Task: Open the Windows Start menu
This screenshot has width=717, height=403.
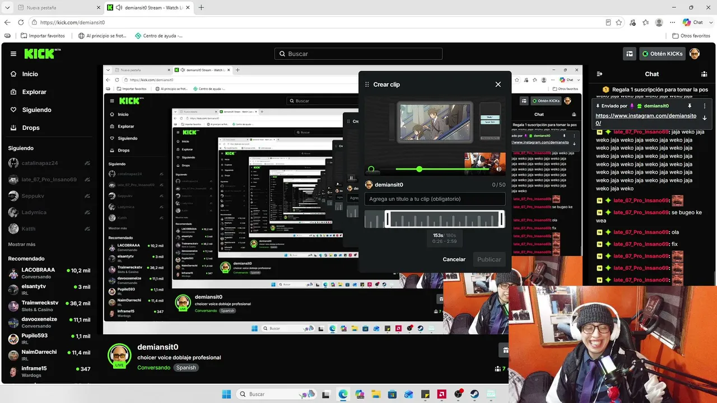Action: tap(226, 394)
